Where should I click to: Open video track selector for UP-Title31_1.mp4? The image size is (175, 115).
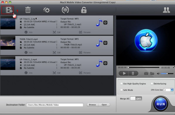(x=57, y=21)
